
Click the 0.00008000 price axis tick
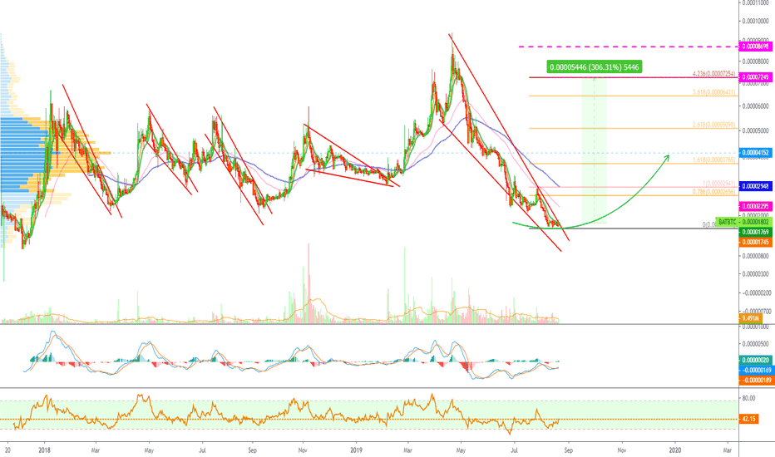coord(756,61)
